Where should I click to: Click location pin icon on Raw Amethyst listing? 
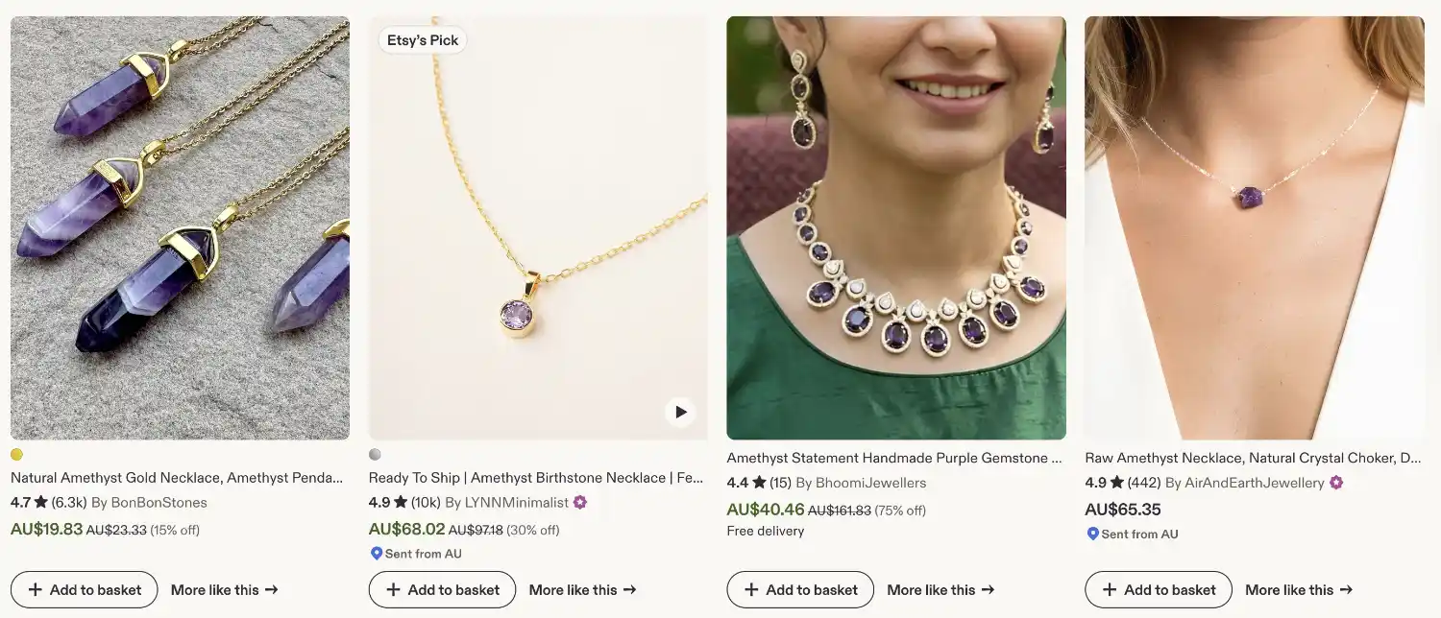click(1092, 534)
